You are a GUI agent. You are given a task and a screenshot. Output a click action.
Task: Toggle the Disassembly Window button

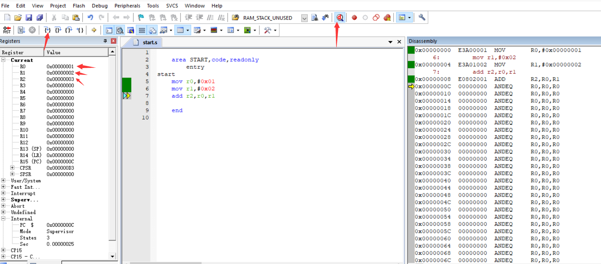pos(120,30)
